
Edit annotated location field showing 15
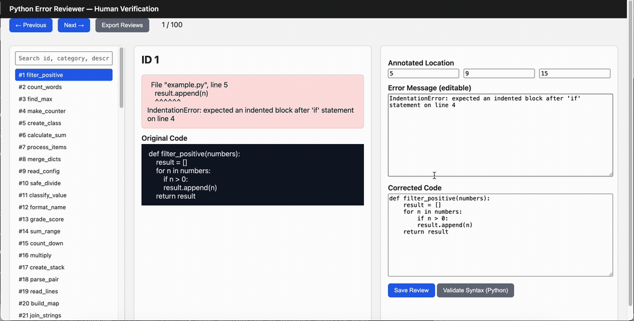[574, 73]
